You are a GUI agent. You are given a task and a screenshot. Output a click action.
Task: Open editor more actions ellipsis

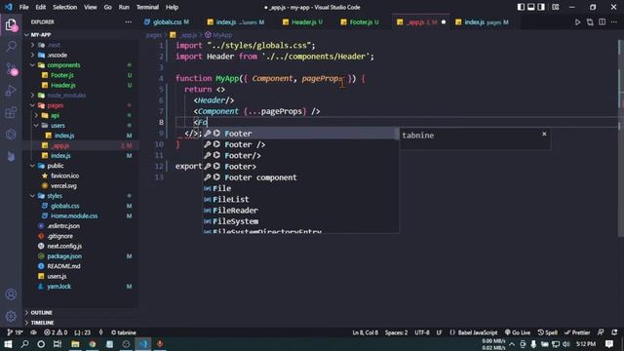point(614,22)
